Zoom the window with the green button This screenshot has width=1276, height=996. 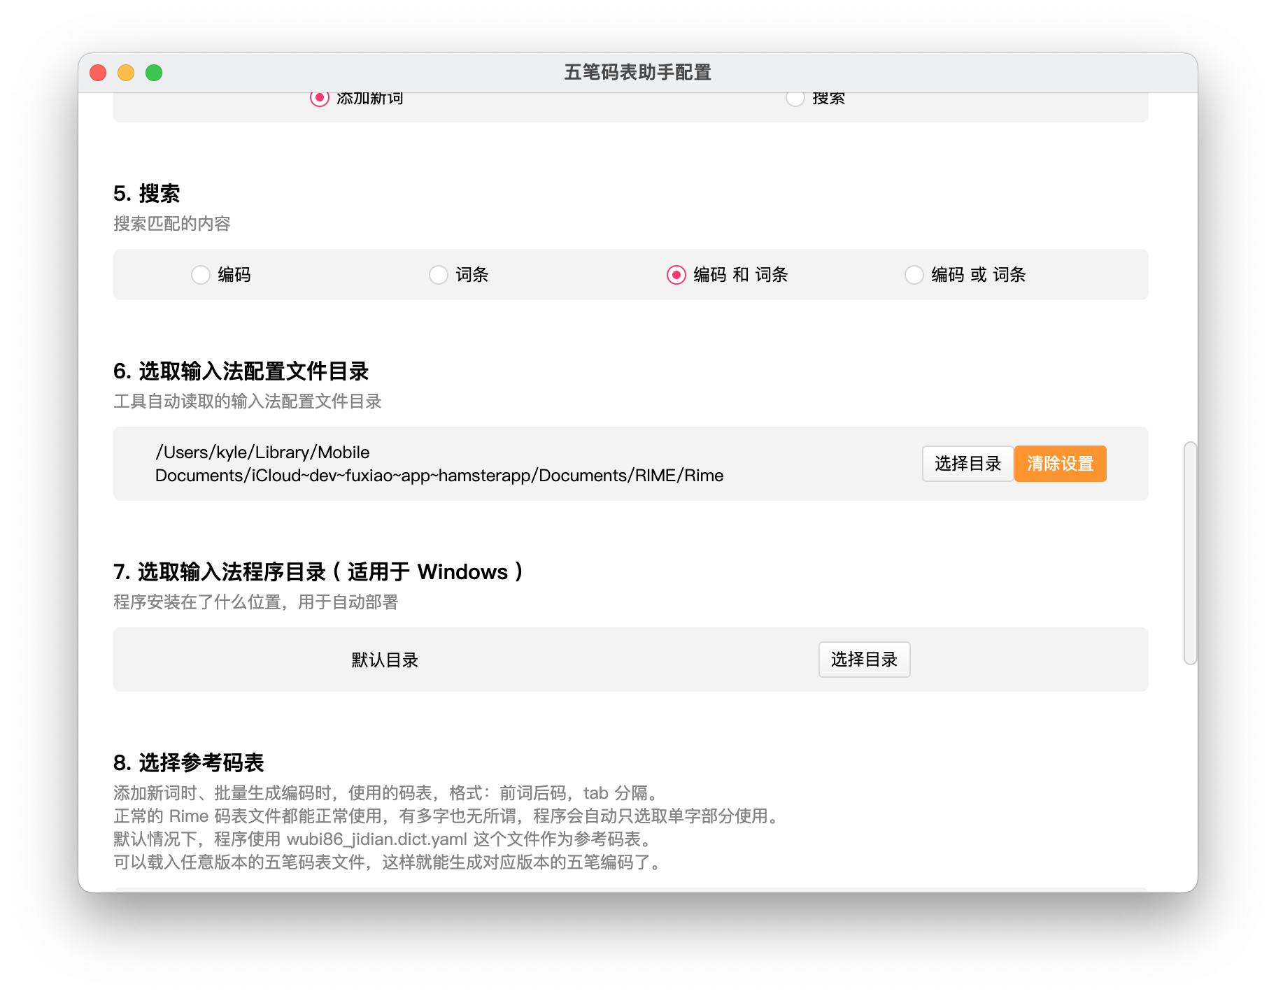[x=153, y=73]
